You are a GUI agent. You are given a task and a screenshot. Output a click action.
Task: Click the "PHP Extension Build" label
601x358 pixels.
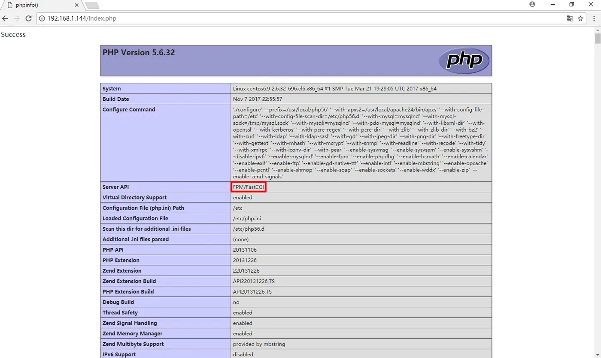128,292
